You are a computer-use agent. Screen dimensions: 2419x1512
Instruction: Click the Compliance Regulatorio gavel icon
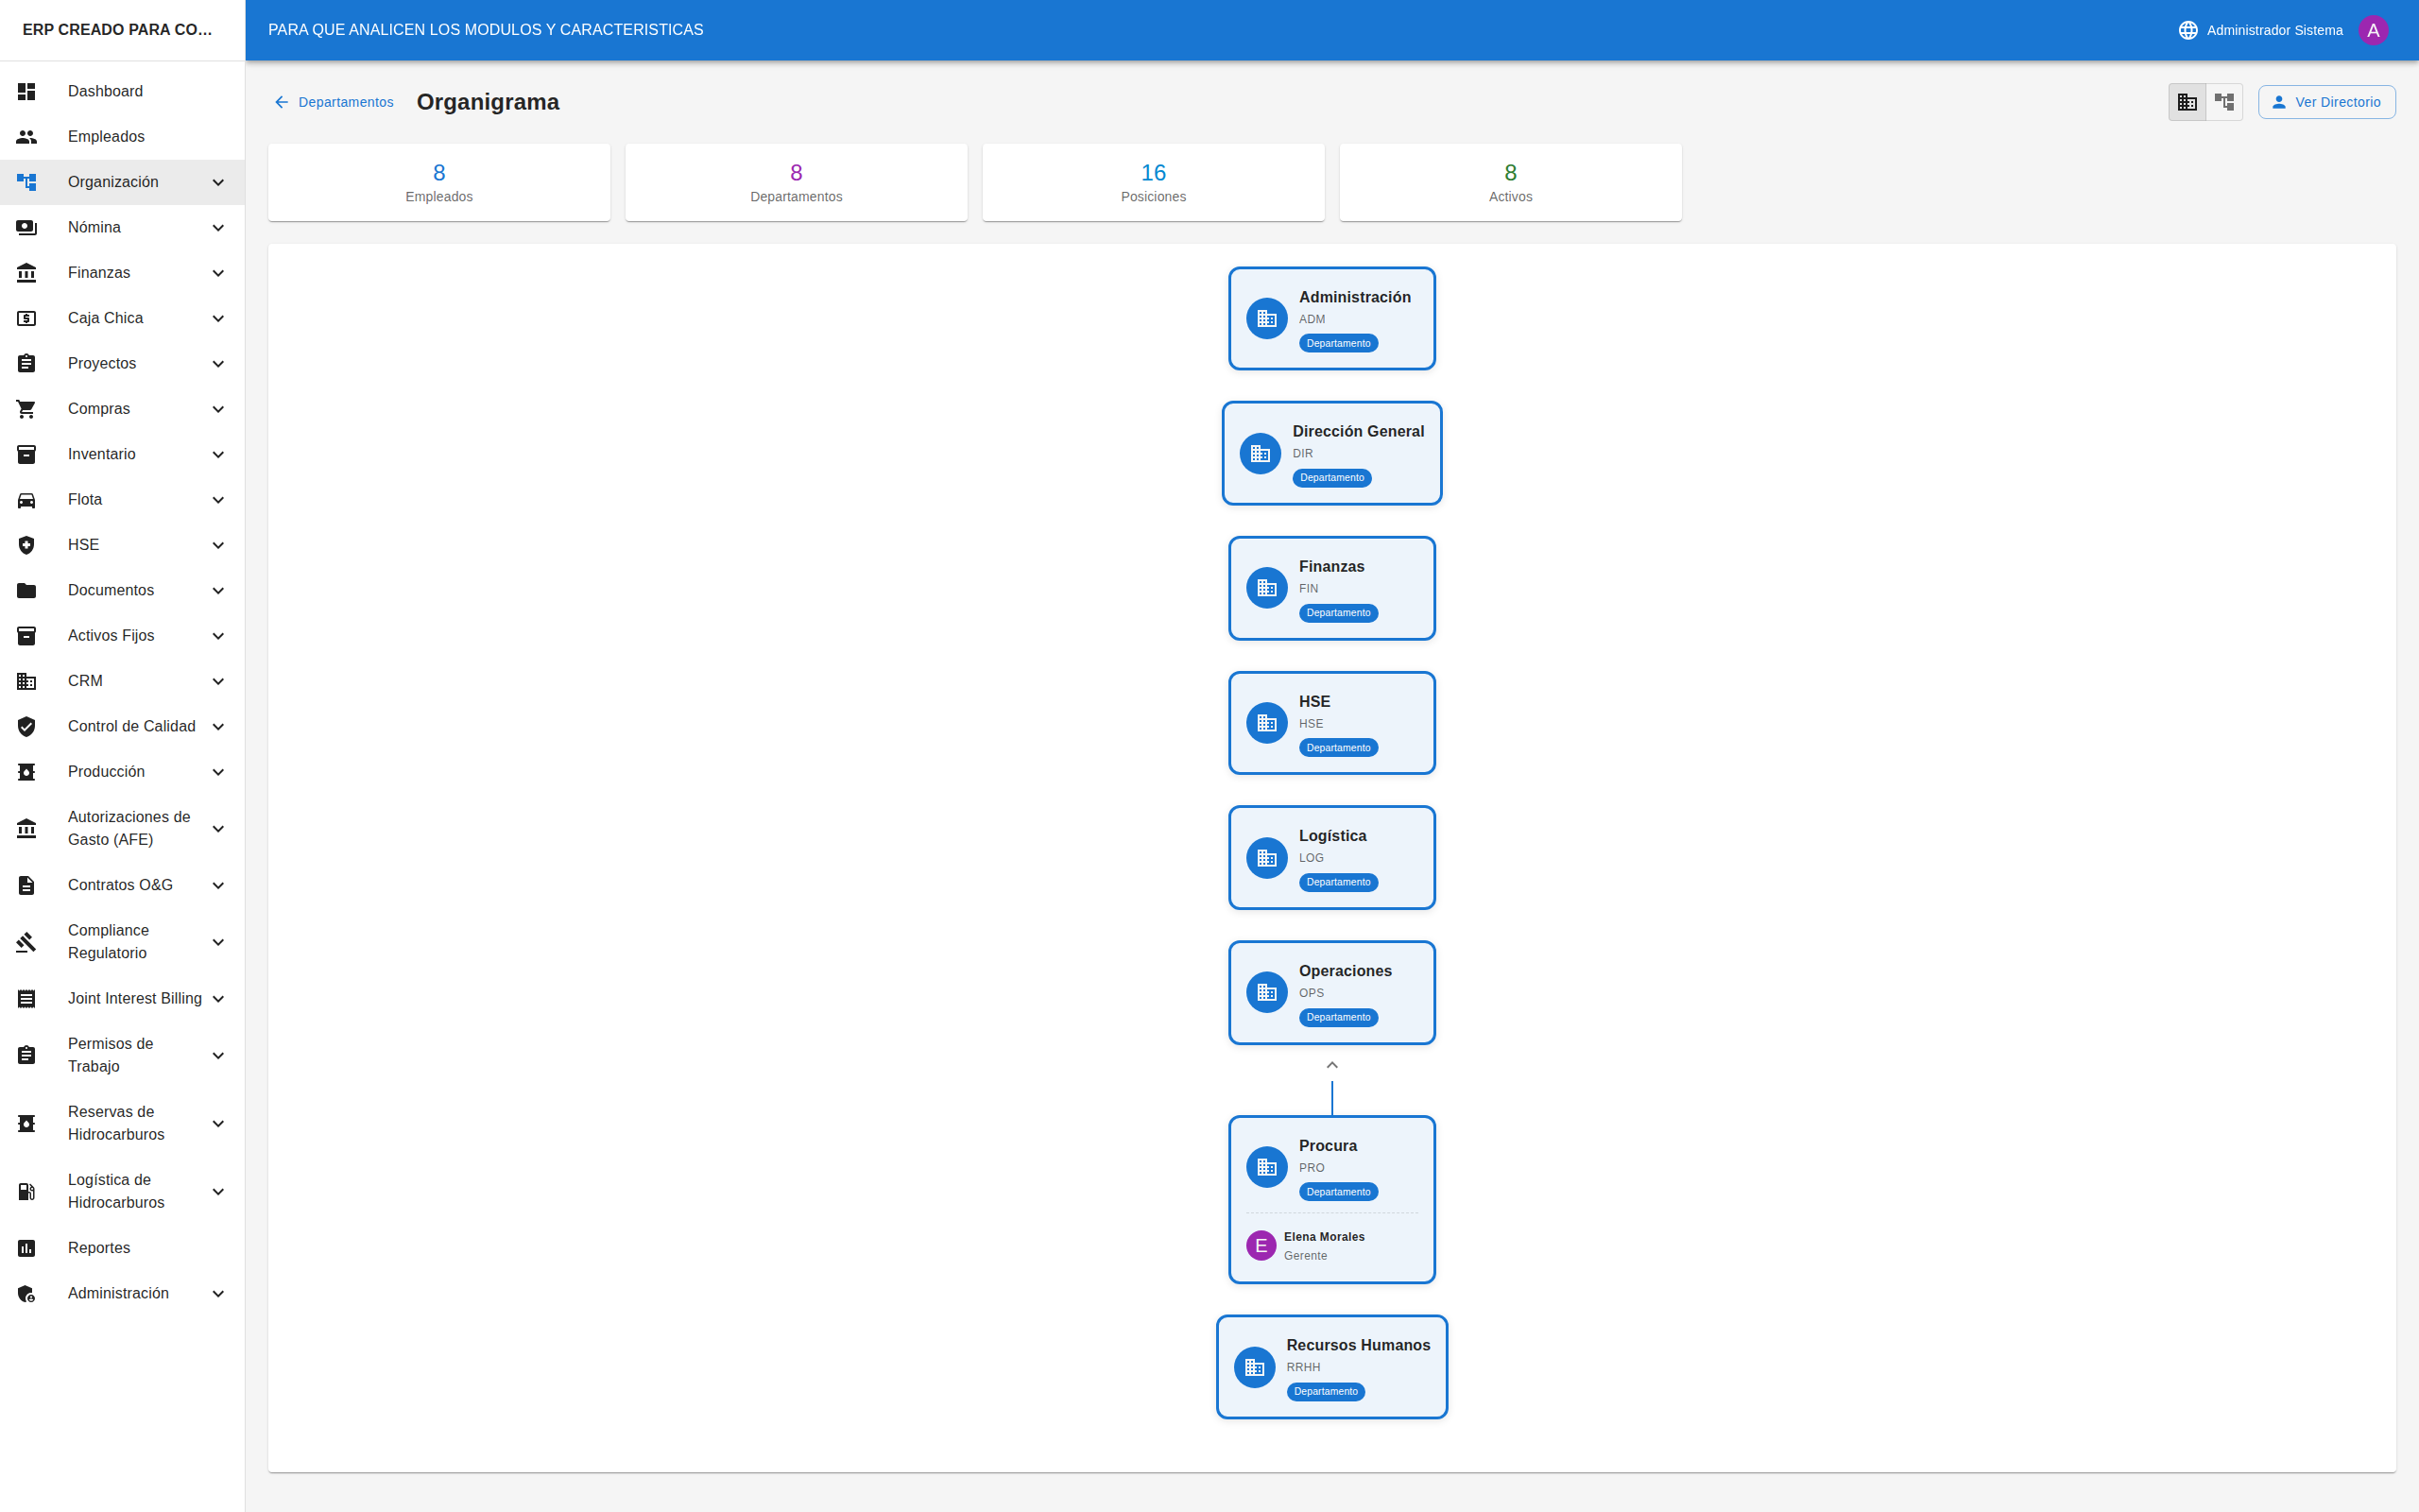click(x=27, y=942)
